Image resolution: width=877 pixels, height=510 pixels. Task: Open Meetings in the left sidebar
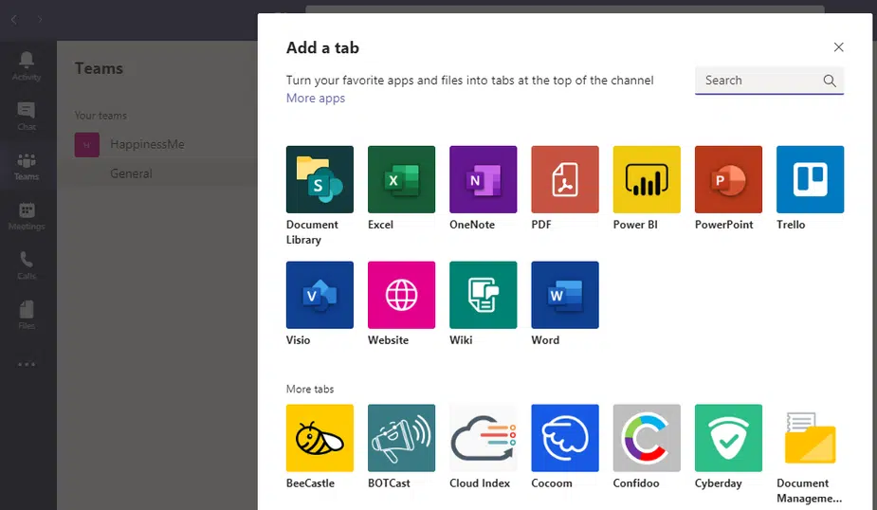click(27, 216)
